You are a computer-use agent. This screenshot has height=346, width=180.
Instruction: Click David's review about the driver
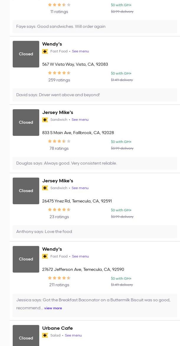pos(58,95)
